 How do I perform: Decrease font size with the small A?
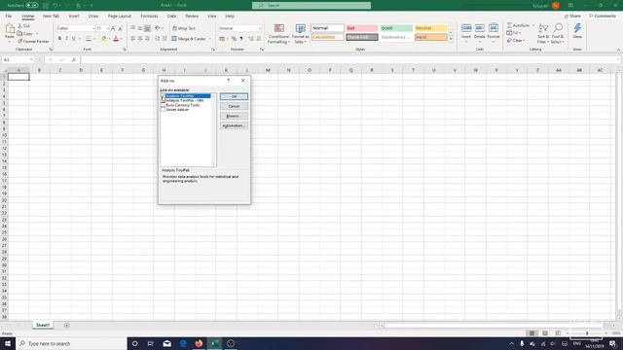coord(121,28)
